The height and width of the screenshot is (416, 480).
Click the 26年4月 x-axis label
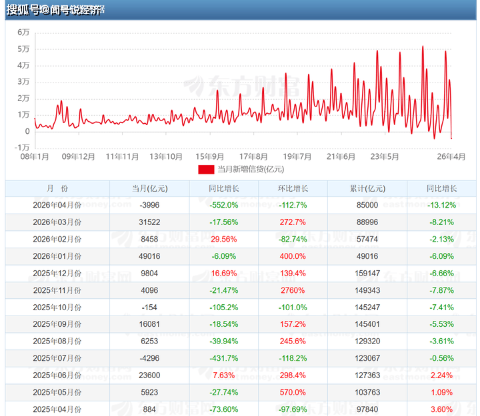(x=451, y=157)
